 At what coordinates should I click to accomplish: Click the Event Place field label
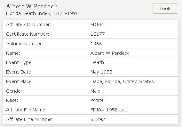pos(20,81)
